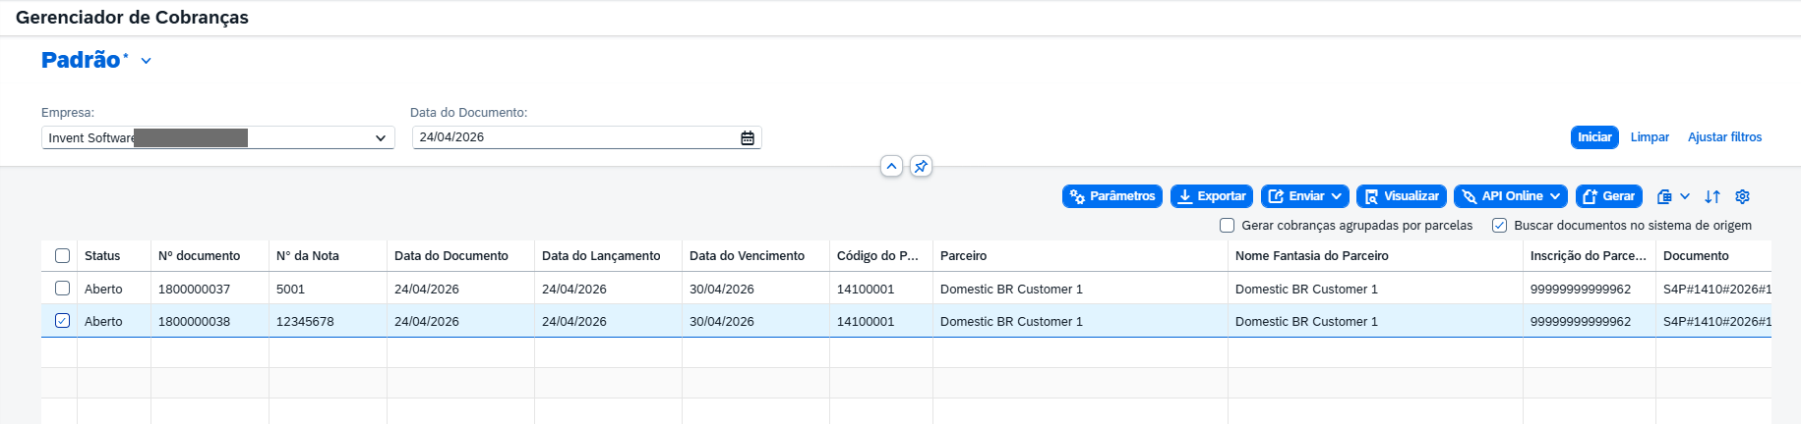The width and height of the screenshot is (1801, 424).
Task: Open the Enviar dropdown menu
Action: (x=1304, y=196)
